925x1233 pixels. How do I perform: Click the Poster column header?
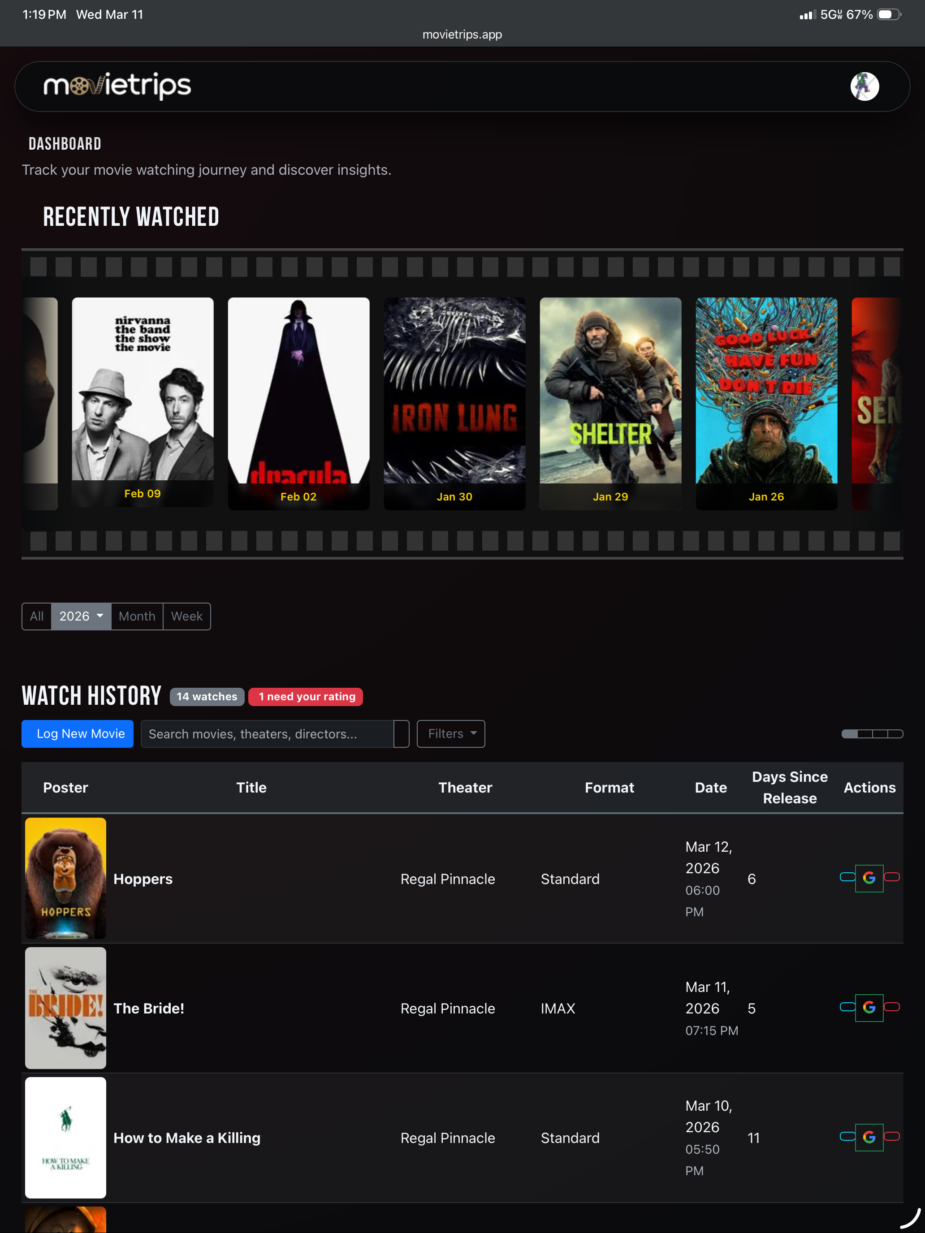[x=66, y=788]
